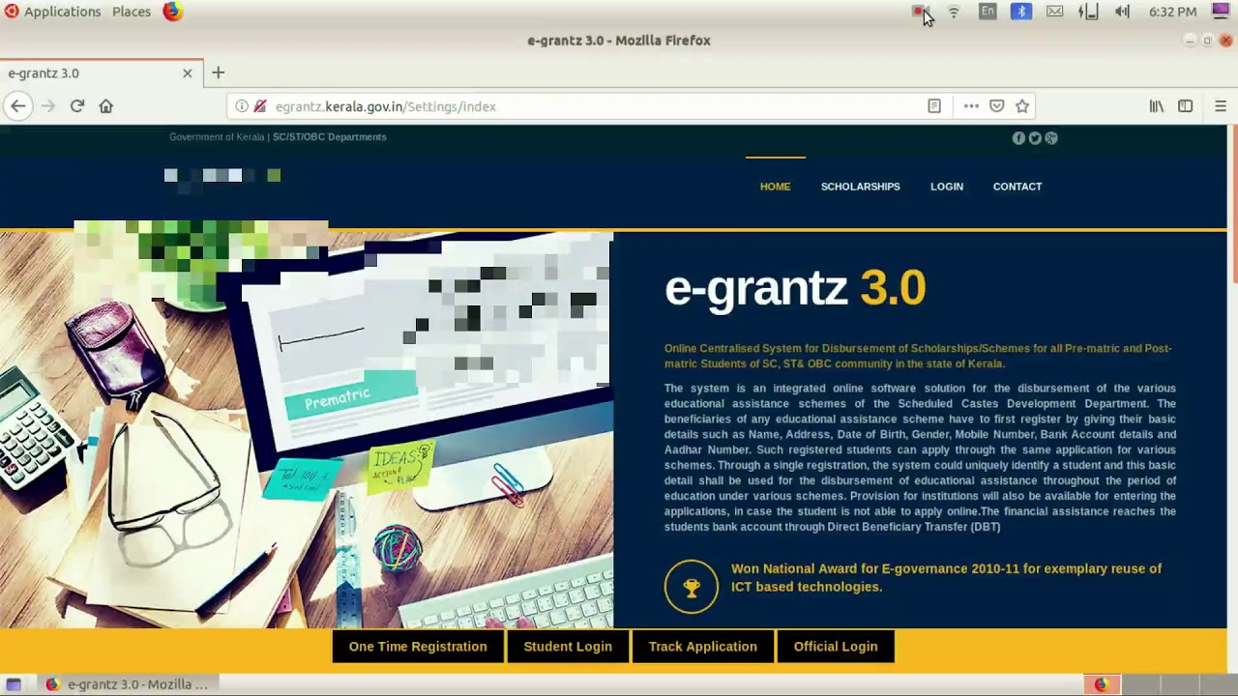Open page actions three-dot menu

click(x=971, y=106)
